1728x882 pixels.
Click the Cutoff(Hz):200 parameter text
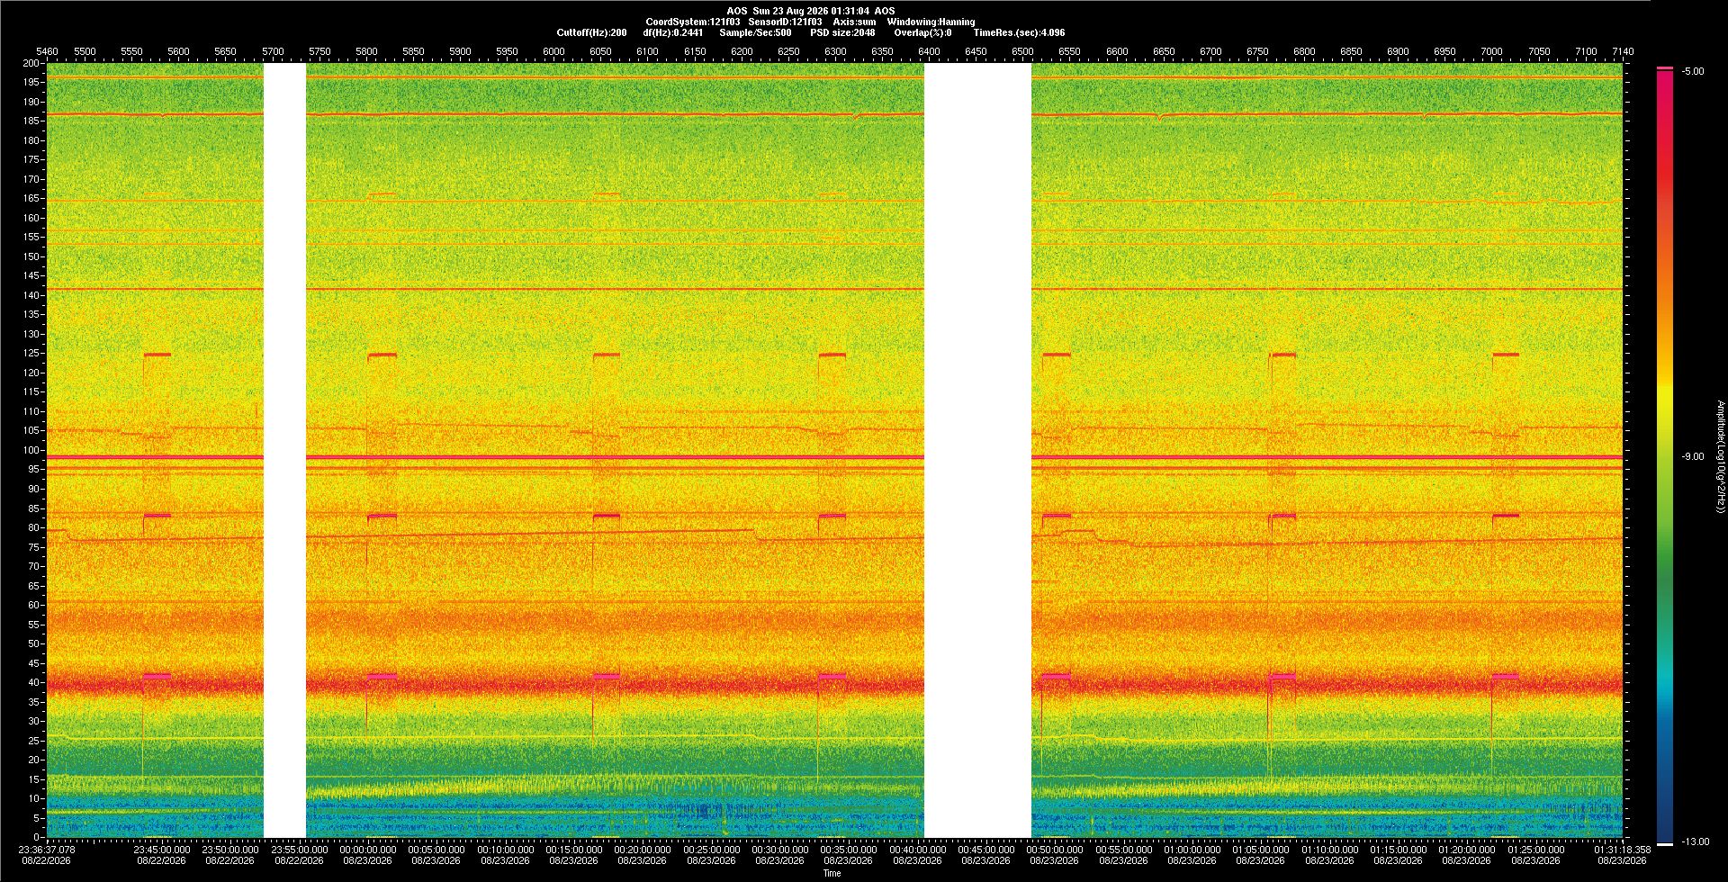(591, 32)
